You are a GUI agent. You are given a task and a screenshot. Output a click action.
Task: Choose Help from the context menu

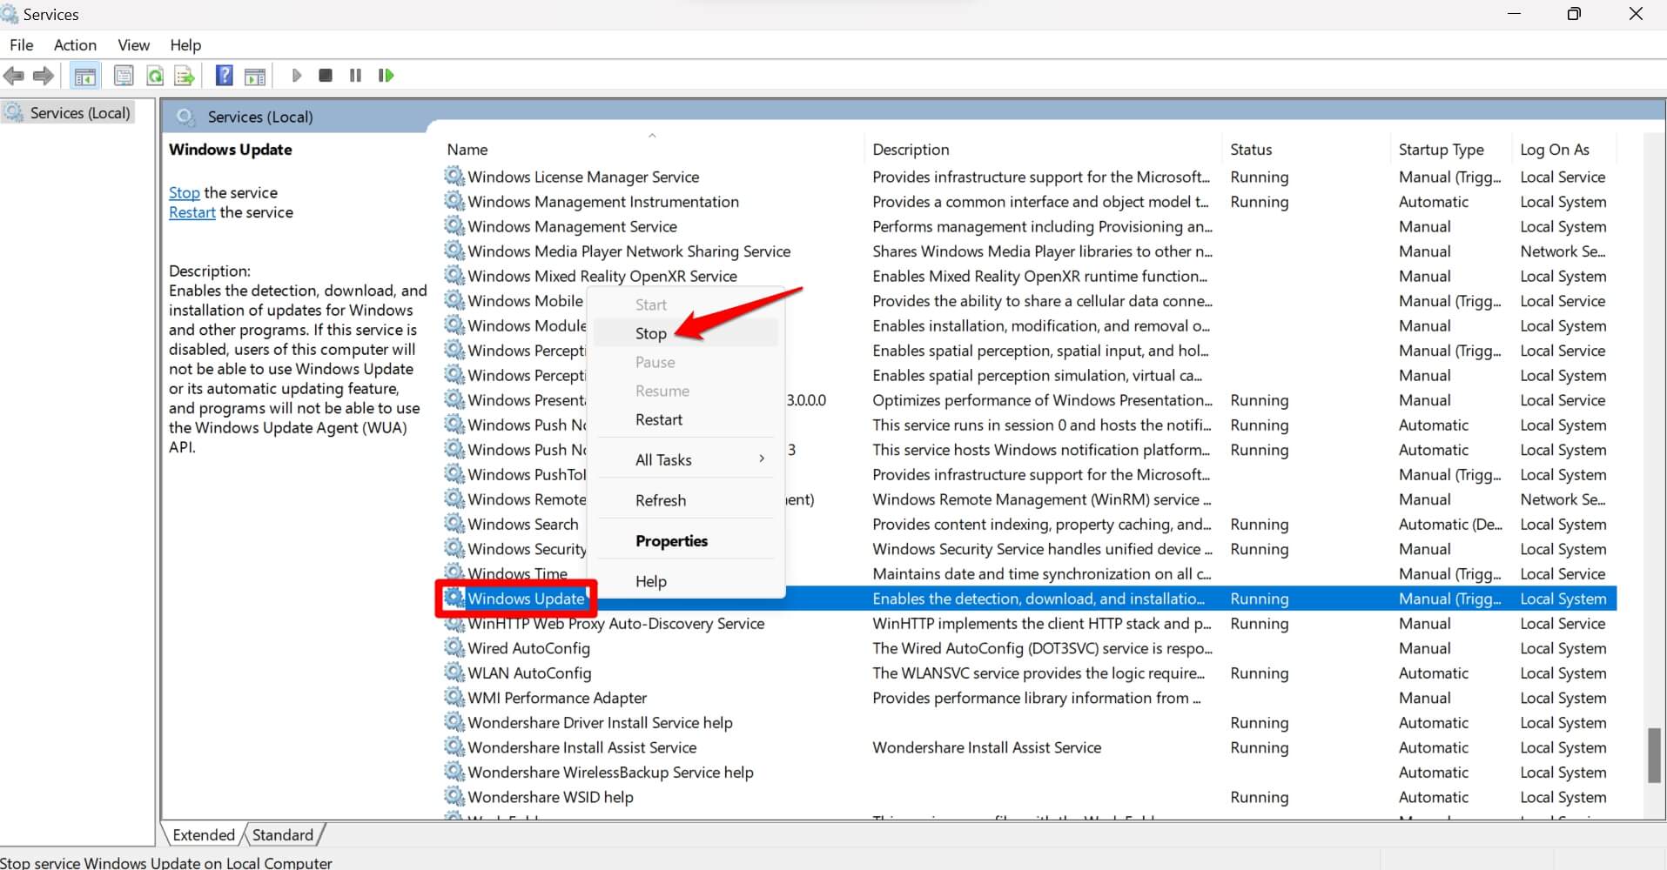tap(686, 581)
